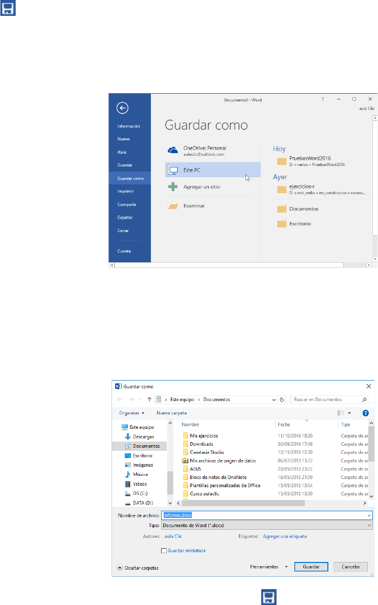Image resolution: width=378 pixels, height=605 pixels.
Task: Select Descargas in the navigation tree
Action: tap(143, 436)
